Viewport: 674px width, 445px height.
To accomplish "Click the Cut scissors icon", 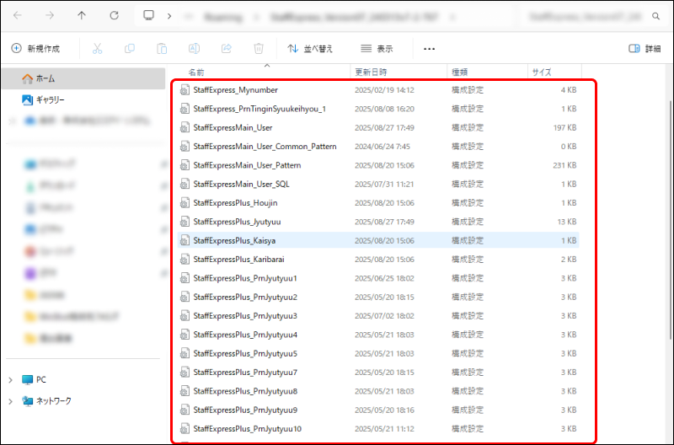I will pos(97,49).
